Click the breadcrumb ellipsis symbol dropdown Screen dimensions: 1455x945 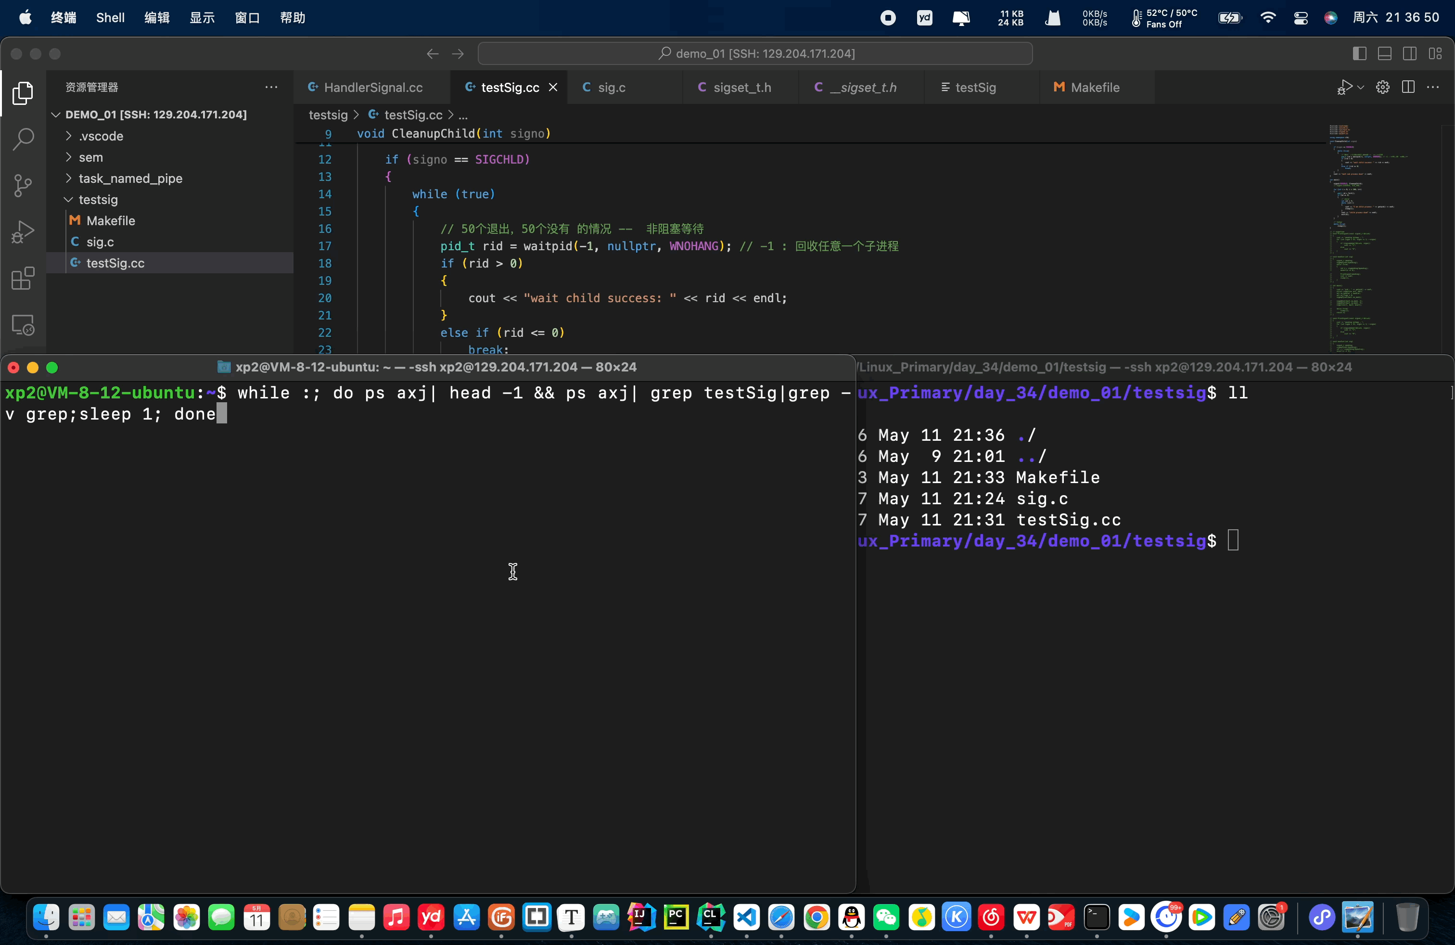(x=463, y=115)
